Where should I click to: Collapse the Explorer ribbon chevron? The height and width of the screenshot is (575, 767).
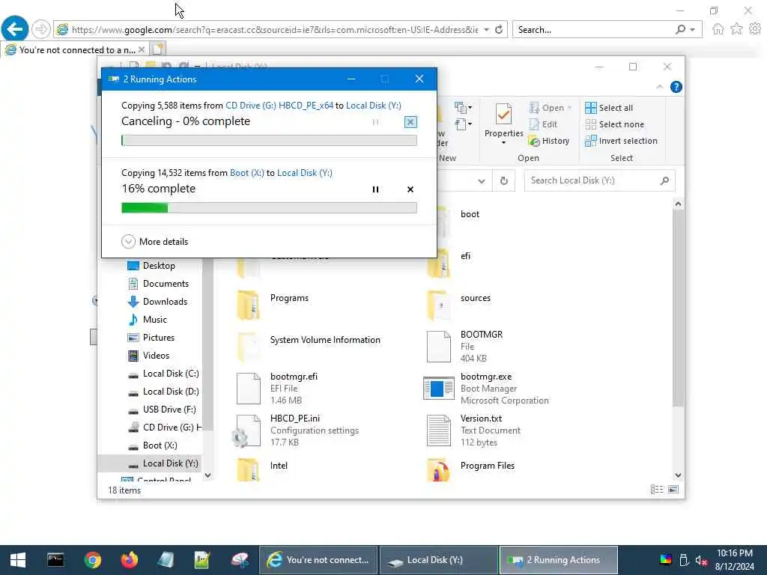tap(659, 87)
